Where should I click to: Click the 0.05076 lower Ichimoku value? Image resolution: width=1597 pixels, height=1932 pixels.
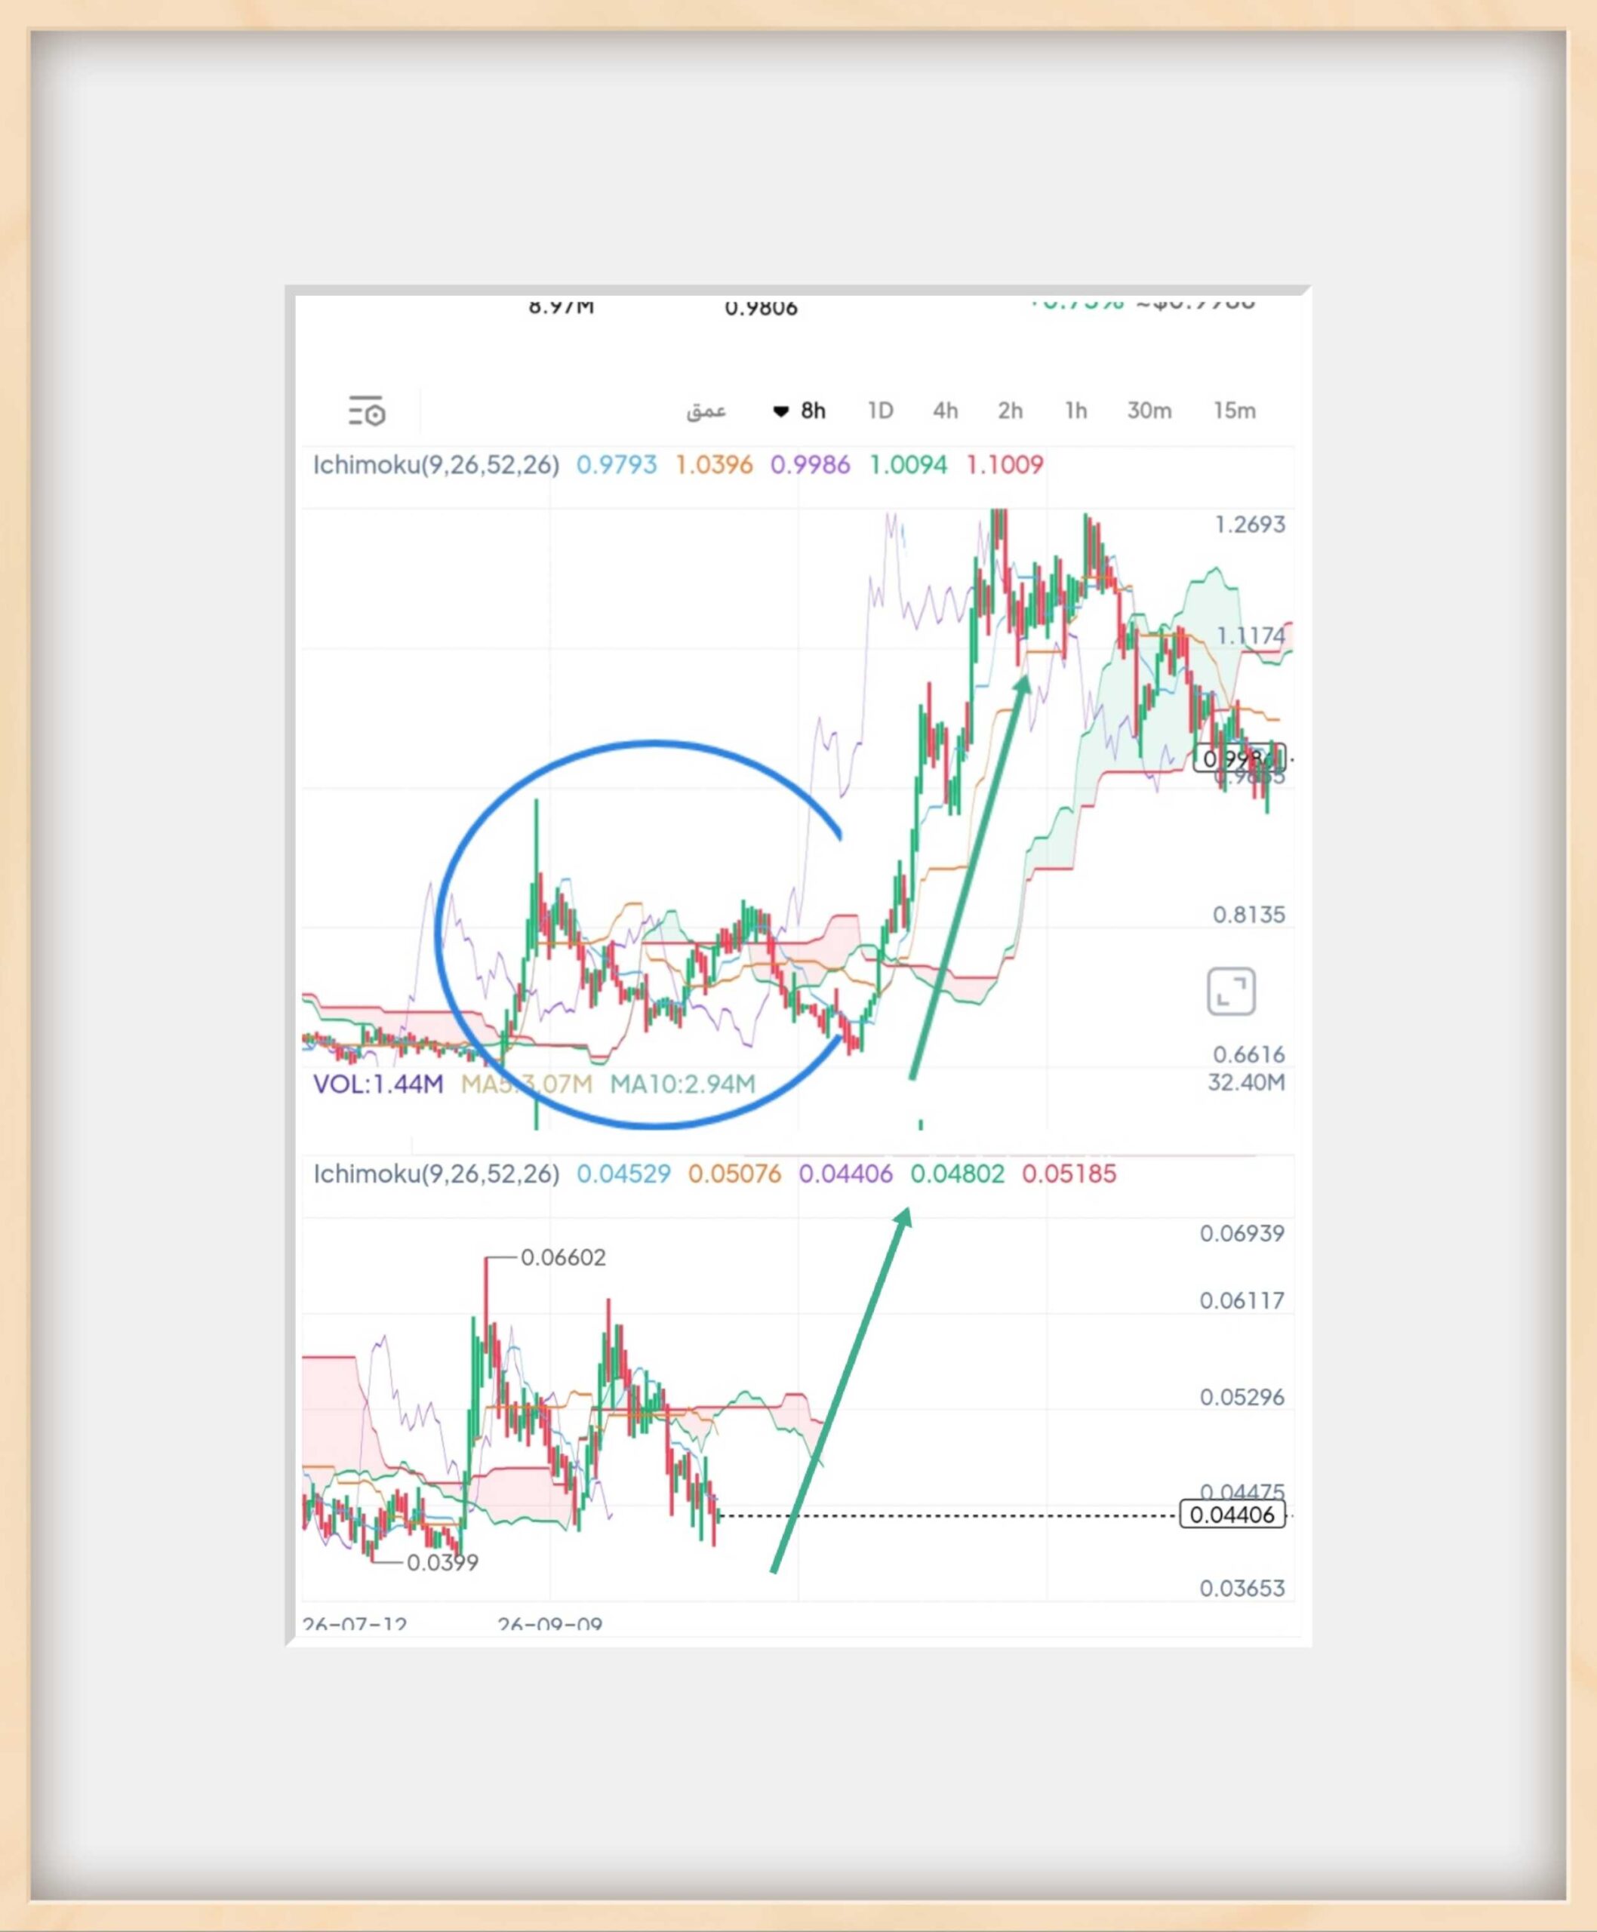pos(735,1174)
